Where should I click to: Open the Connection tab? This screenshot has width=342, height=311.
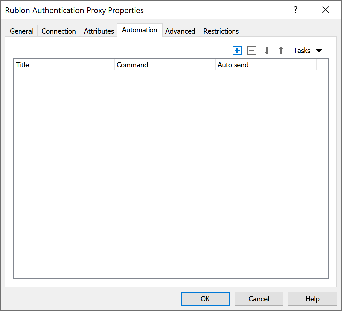59,31
